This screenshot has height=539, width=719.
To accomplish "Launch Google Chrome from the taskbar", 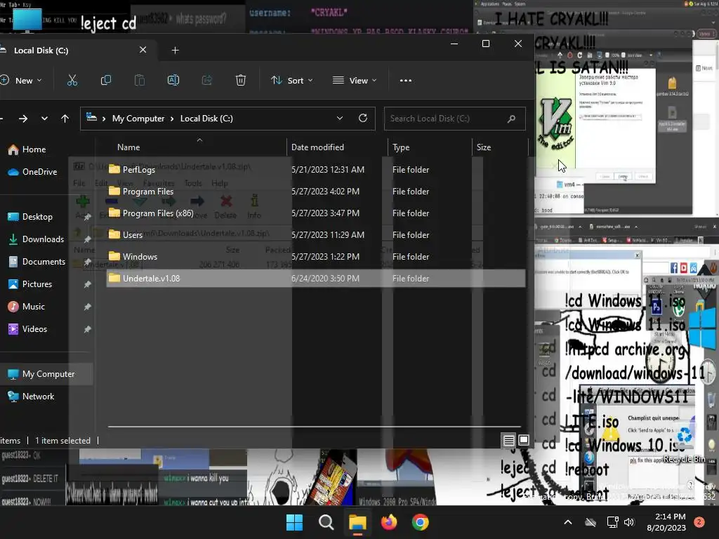I will [420, 522].
